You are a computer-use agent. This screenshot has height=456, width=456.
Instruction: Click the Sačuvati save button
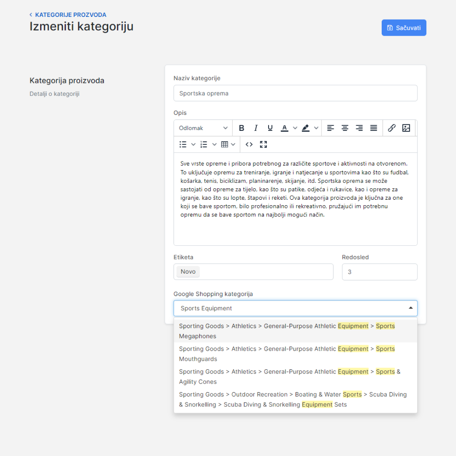pyautogui.click(x=404, y=28)
